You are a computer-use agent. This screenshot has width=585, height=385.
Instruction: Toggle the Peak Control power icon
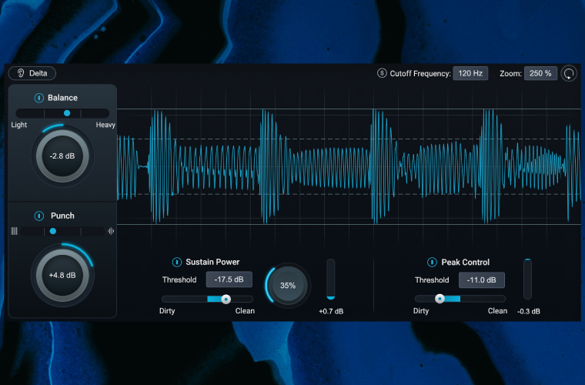432,262
